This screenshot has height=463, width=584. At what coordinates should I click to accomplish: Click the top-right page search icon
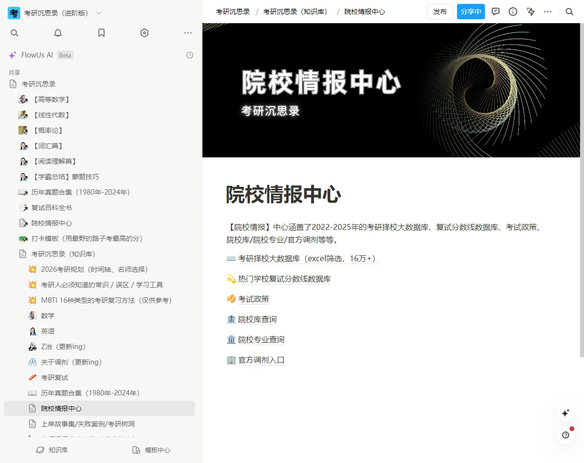point(570,12)
